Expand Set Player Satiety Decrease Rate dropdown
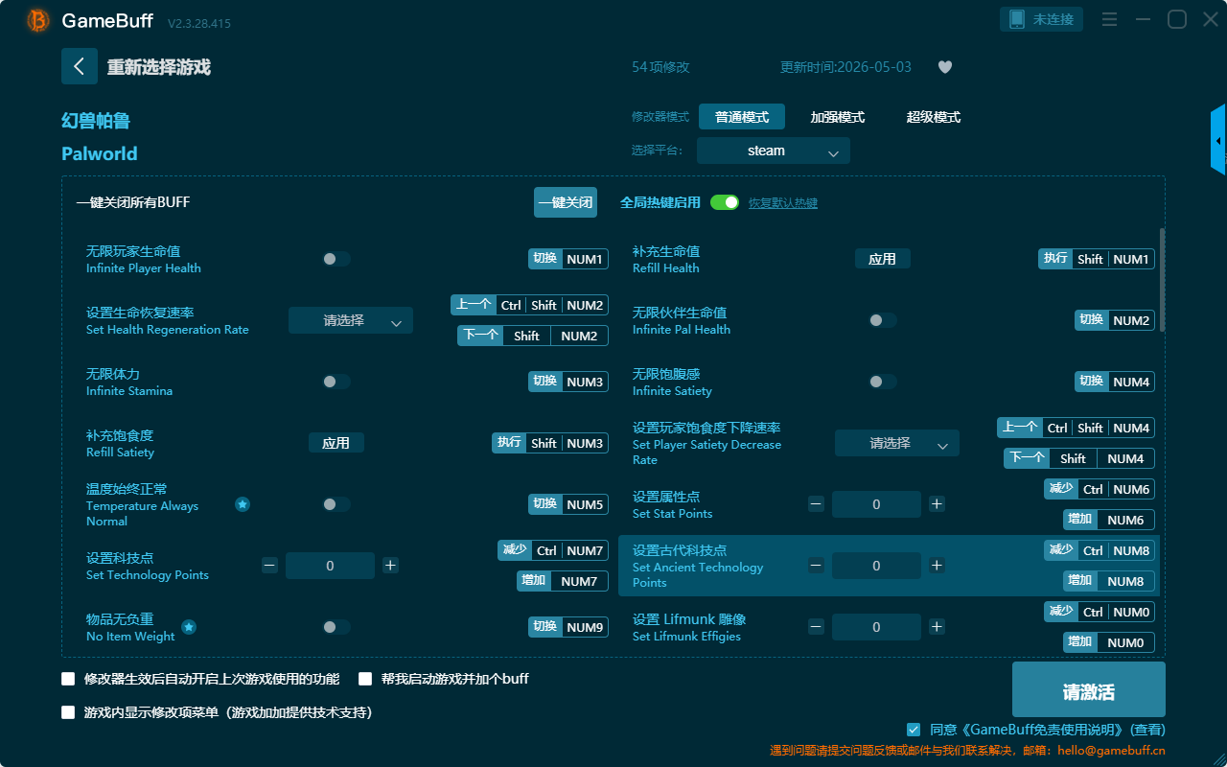The height and width of the screenshot is (767, 1227). tap(897, 443)
